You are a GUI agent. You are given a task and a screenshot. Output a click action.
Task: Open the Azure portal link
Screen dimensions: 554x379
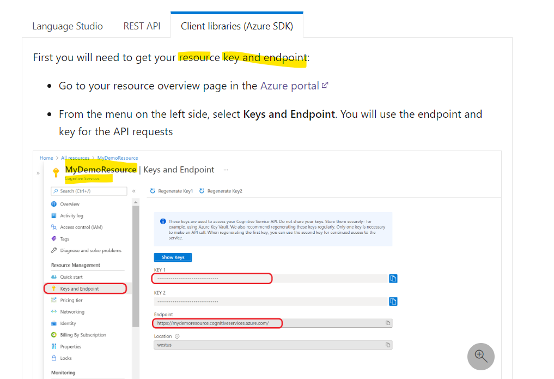tap(289, 86)
